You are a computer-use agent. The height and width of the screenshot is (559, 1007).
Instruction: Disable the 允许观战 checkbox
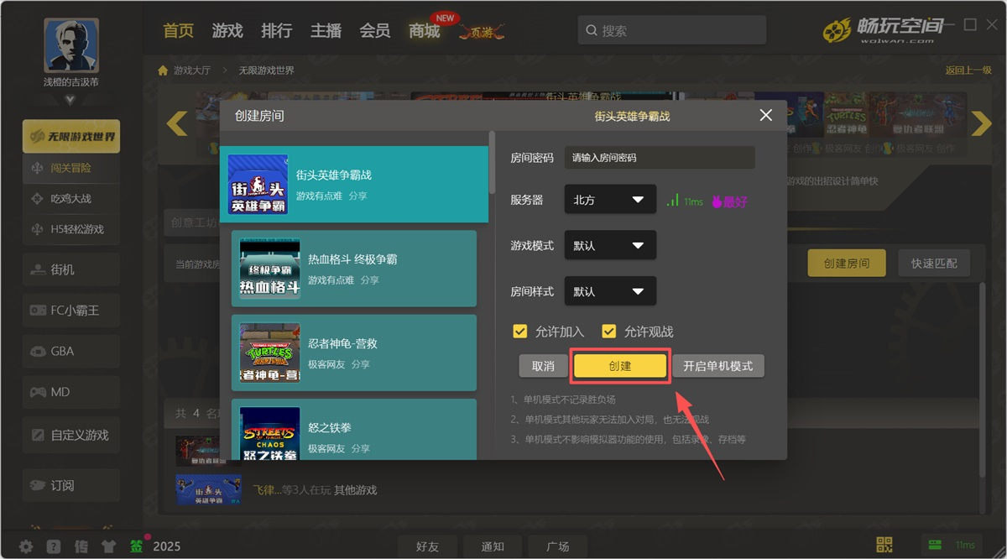tap(608, 331)
